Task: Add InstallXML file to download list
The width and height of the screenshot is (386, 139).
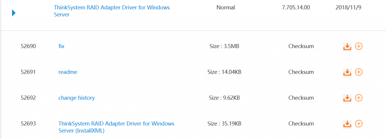Action: pos(359,124)
